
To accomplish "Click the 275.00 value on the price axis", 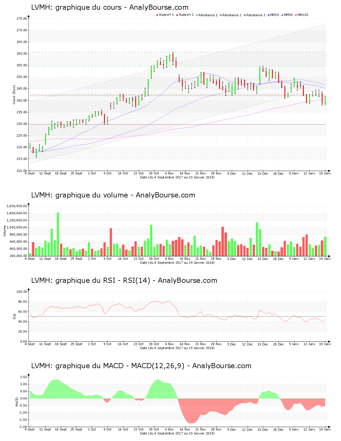I will coord(22,18).
